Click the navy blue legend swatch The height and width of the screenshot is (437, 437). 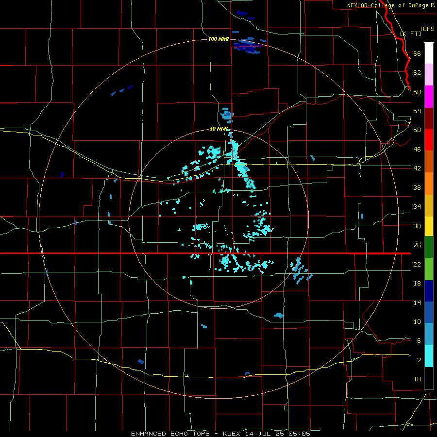pos(429,291)
